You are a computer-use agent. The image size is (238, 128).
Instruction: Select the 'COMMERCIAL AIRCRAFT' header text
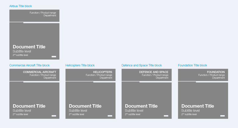click(39, 72)
